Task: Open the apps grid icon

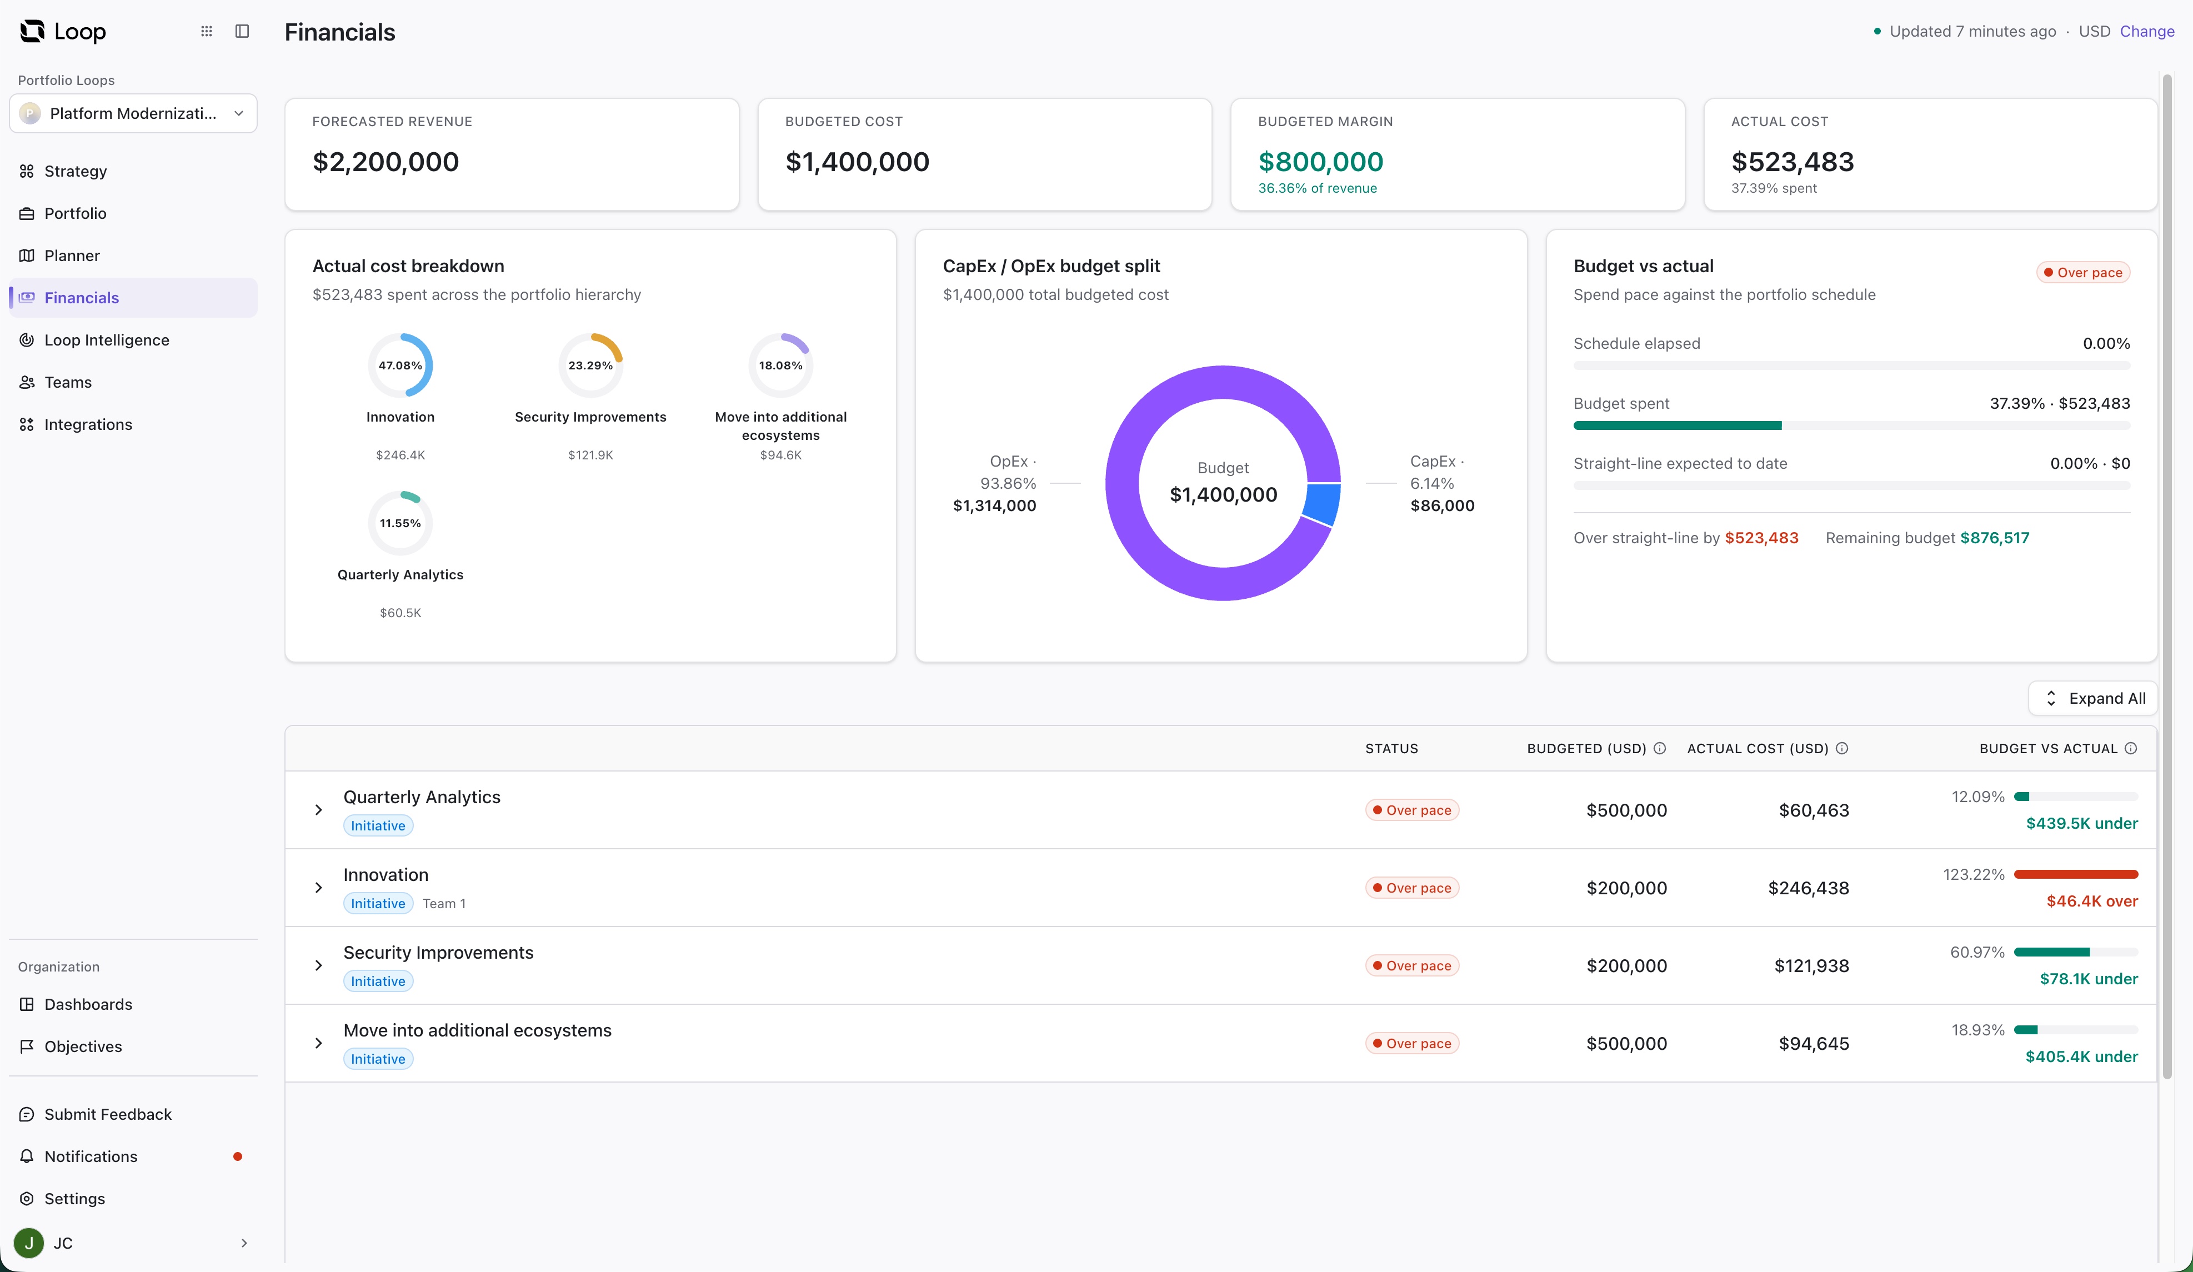Action: (x=206, y=31)
